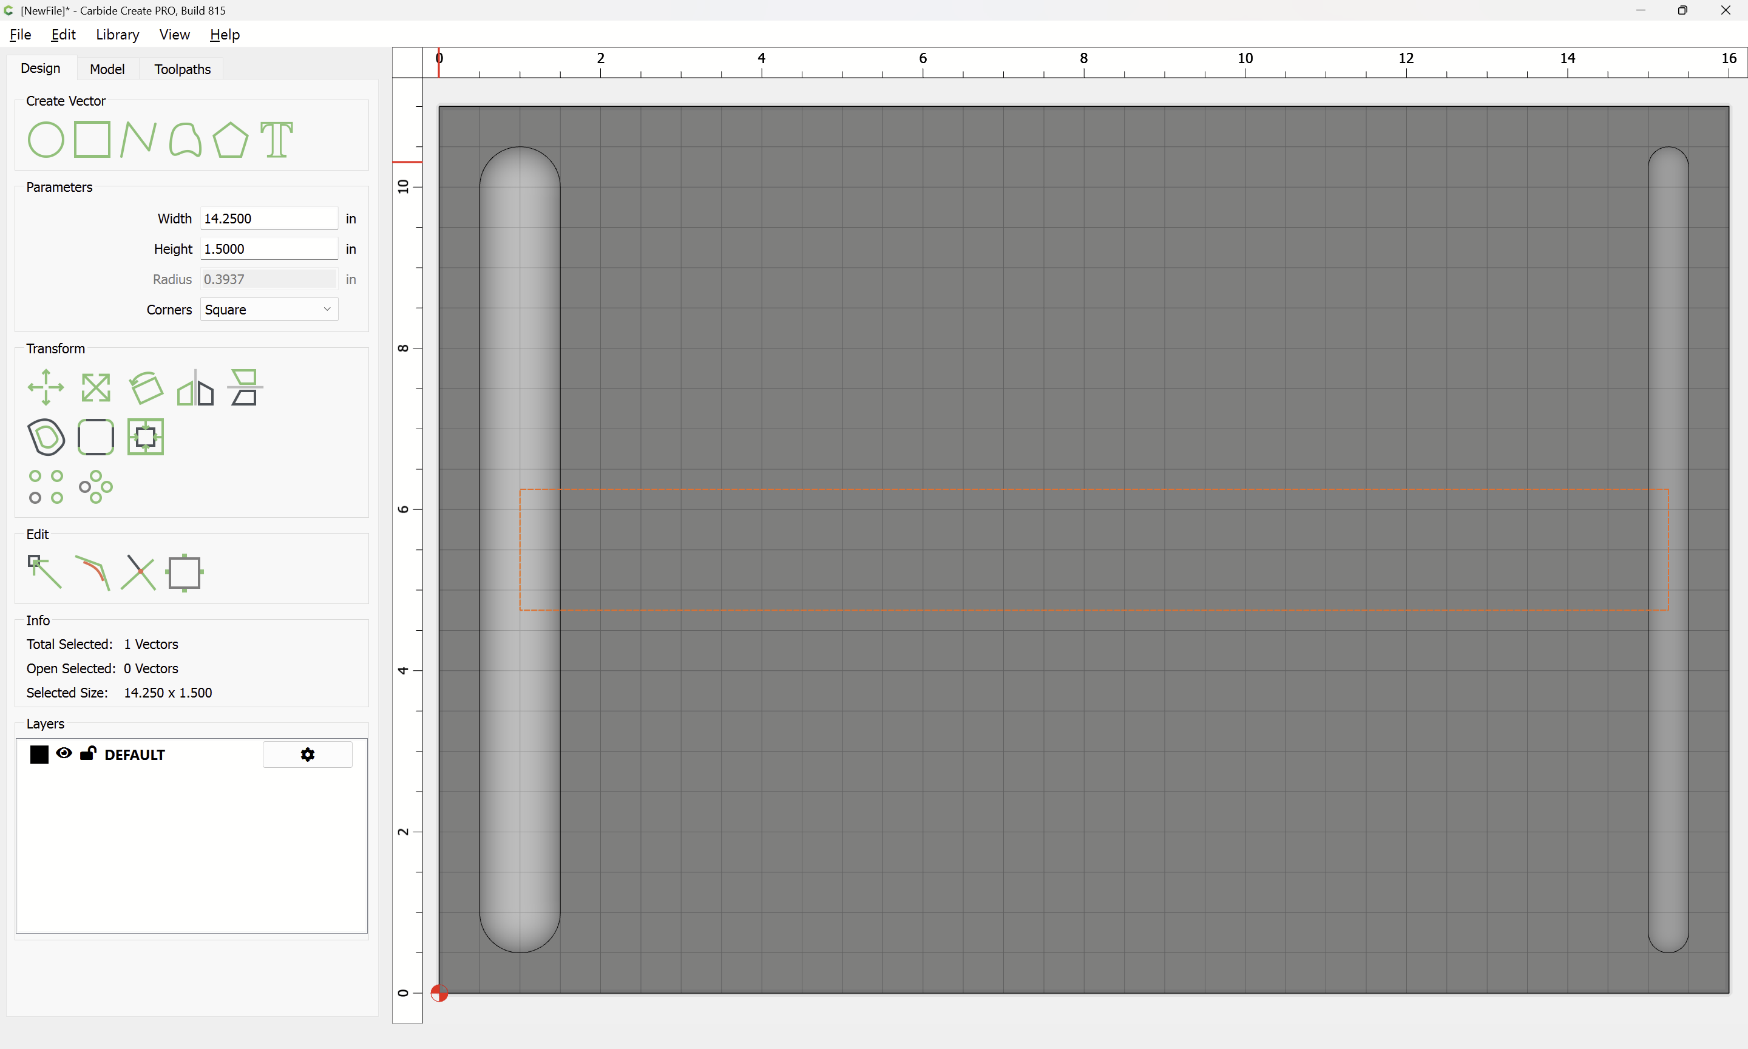Click into the Width input field
The height and width of the screenshot is (1049, 1748).
pos(269,219)
